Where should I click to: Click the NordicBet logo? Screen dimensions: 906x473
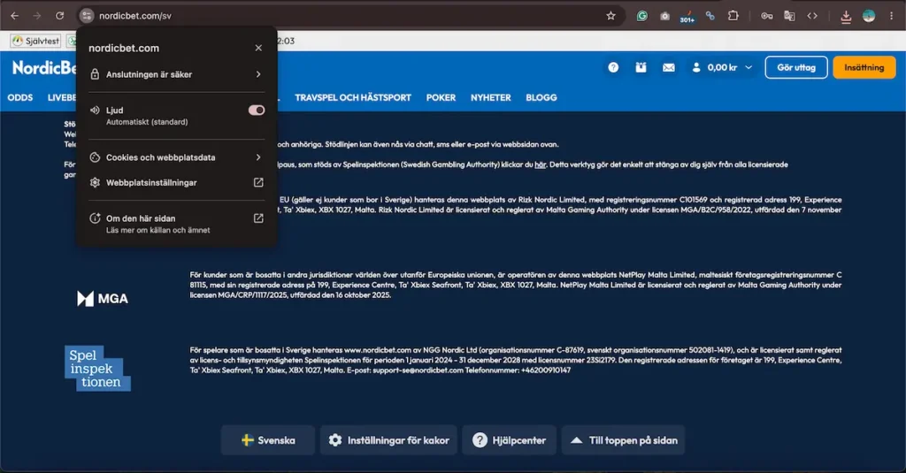(44, 68)
